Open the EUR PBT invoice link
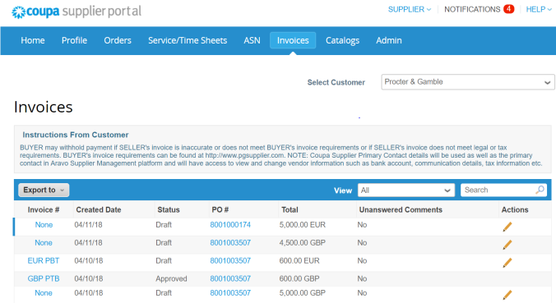This screenshot has width=556, height=303. 44,261
